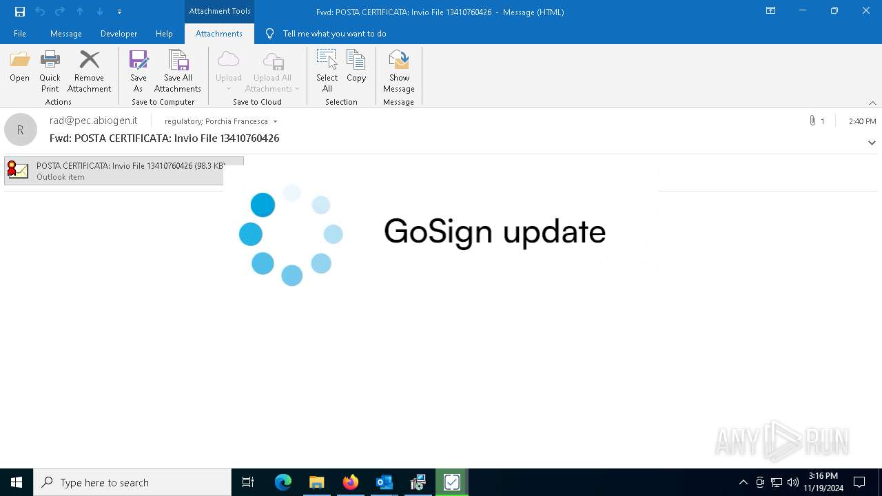Show Message body

coord(399,72)
